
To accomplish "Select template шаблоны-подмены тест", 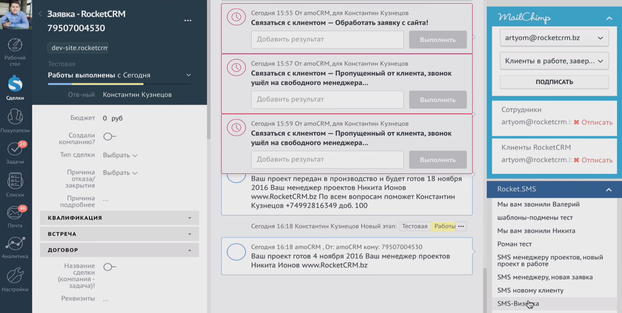I will (534, 218).
